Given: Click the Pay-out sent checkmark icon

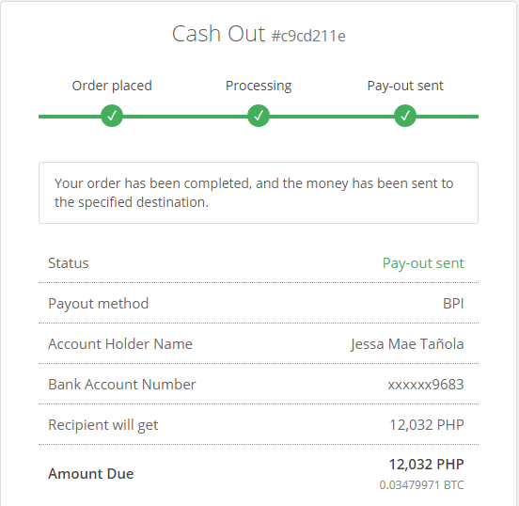Looking at the screenshot, I should point(405,116).
